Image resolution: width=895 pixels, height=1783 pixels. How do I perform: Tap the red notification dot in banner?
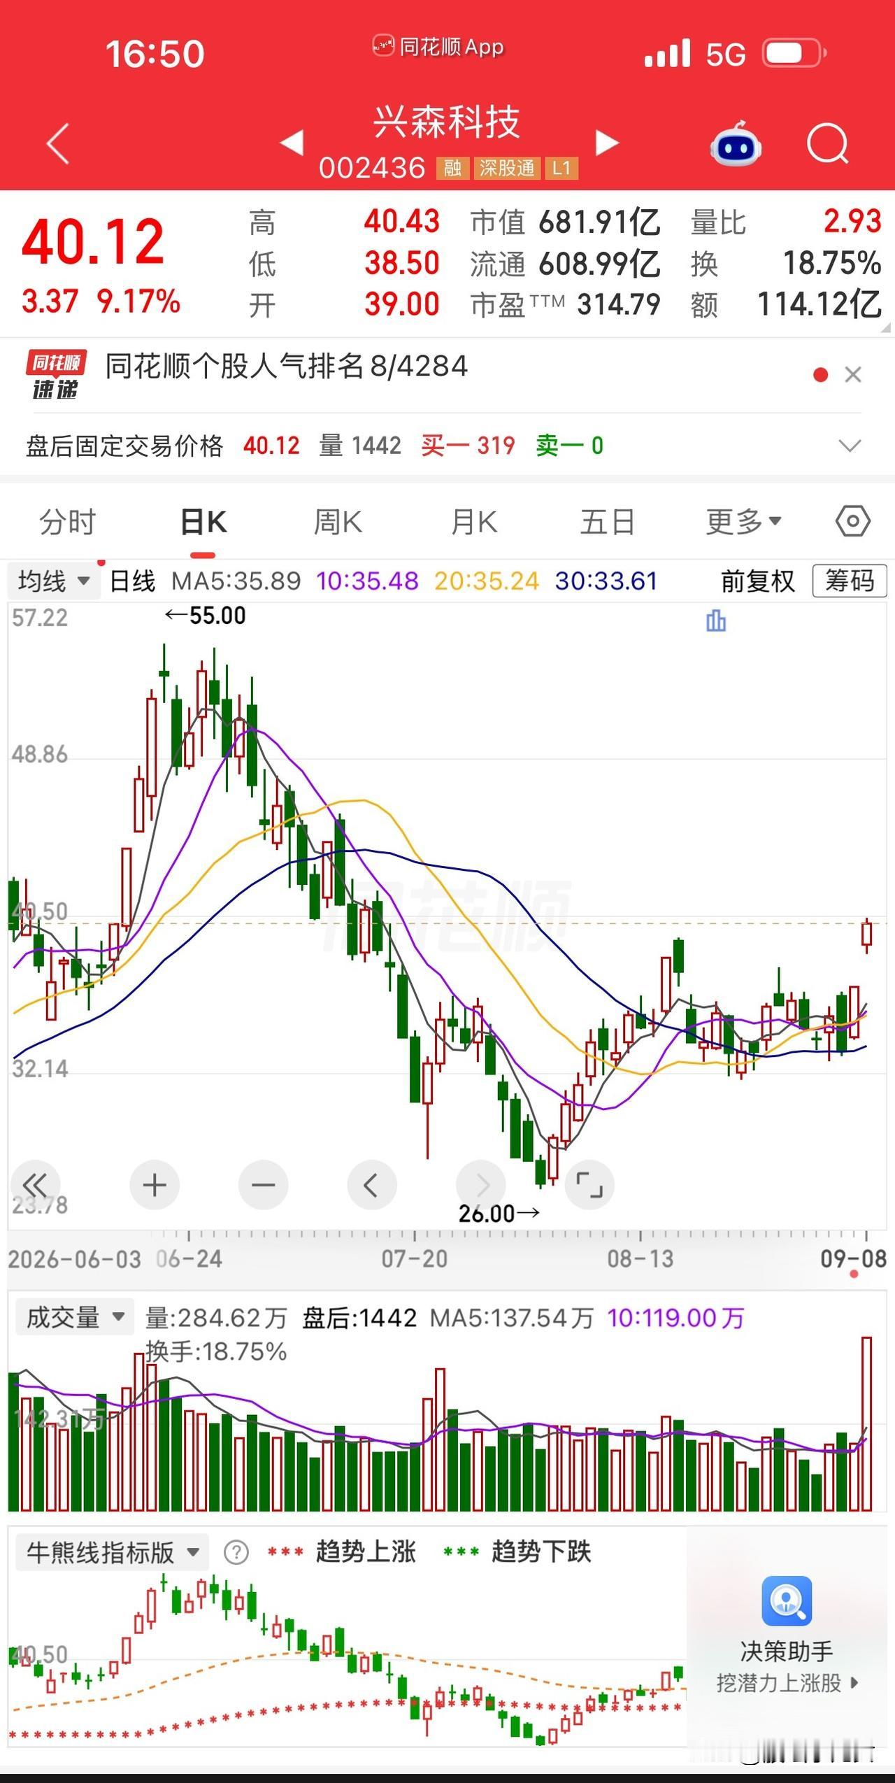[x=821, y=376]
